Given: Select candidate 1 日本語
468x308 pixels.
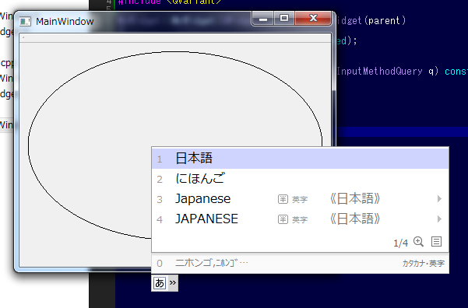Looking at the screenshot, I should 300,159.
